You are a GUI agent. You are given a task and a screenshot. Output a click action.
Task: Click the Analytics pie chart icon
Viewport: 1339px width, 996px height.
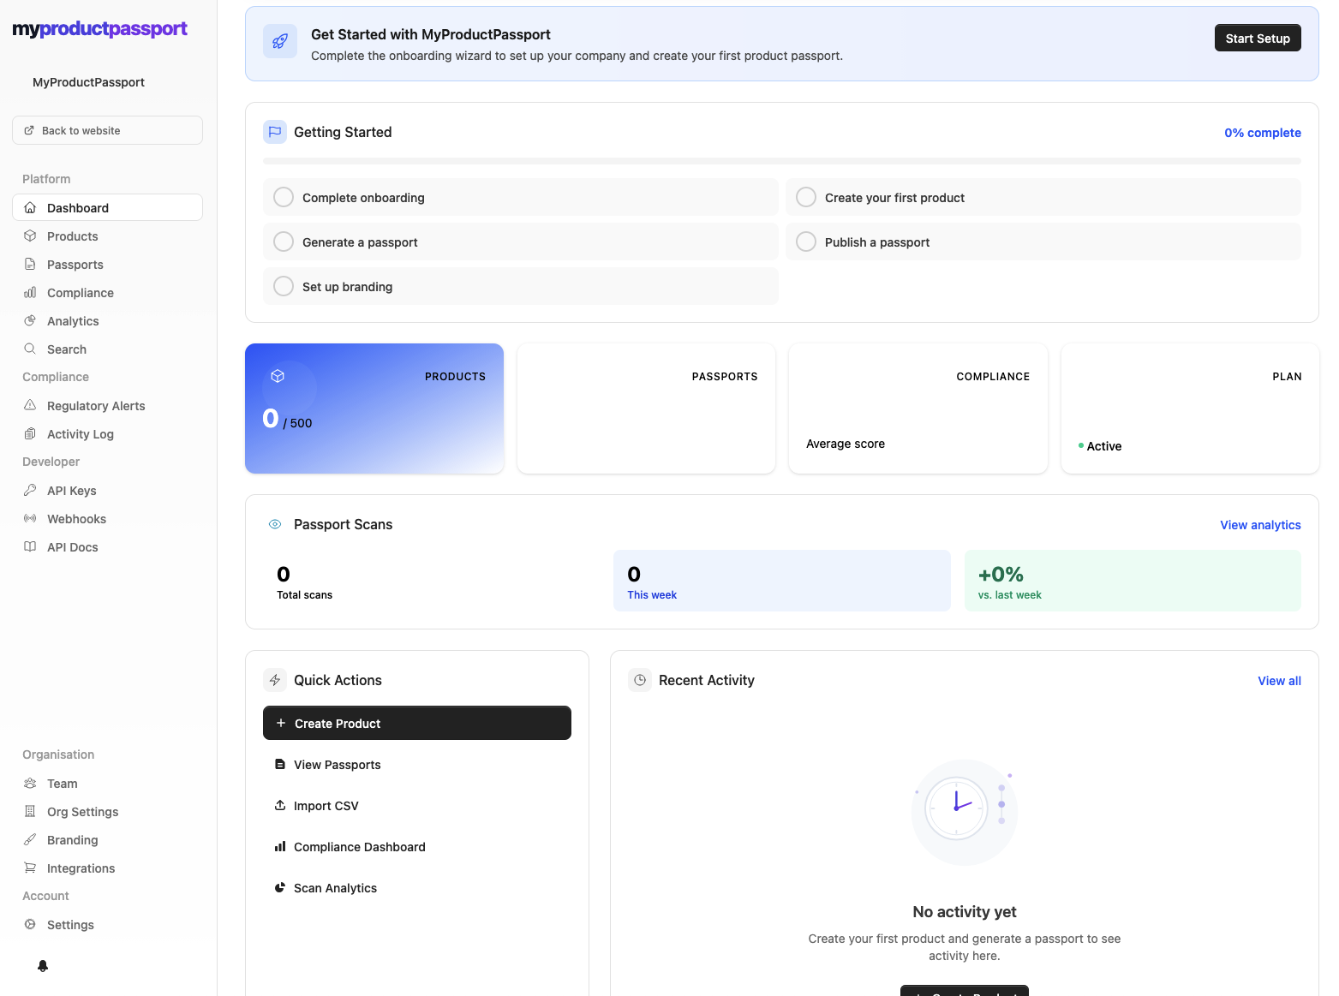point(30,320)
